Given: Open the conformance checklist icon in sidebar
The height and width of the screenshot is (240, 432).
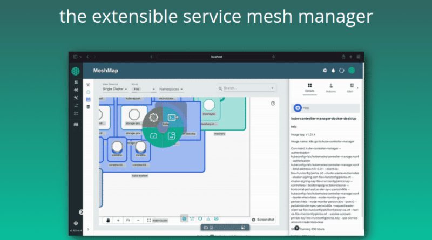Looking at the screenshot, I should point(76,113).
